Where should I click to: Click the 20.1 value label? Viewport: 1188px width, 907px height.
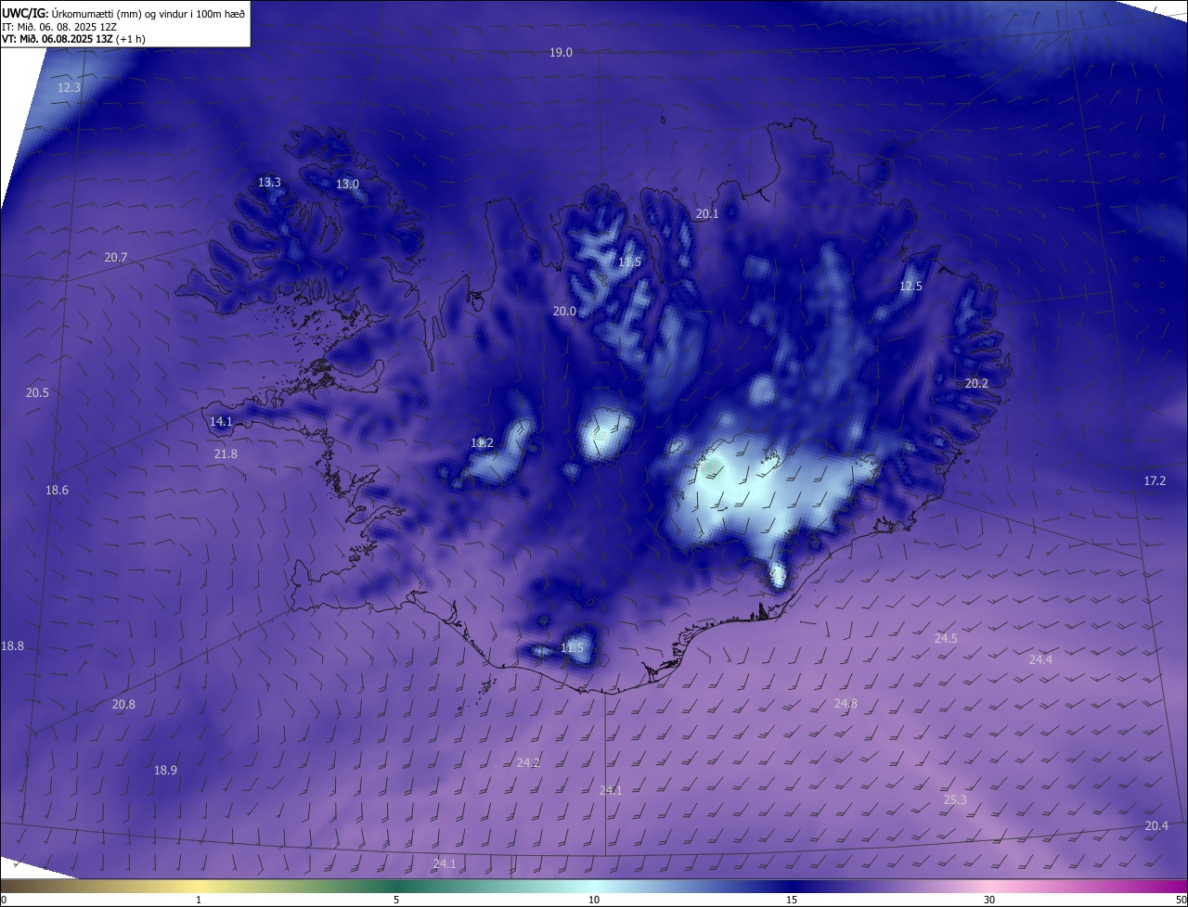click(707, 214)
